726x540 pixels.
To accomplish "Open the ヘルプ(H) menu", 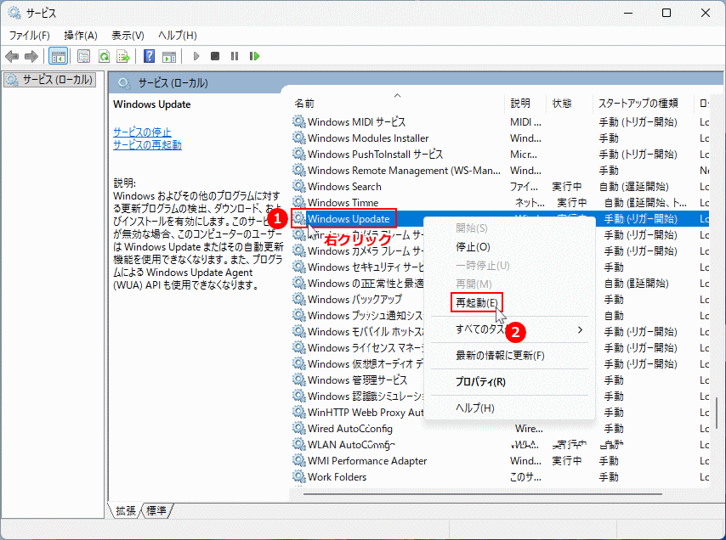I will click(x=178, y=36).
